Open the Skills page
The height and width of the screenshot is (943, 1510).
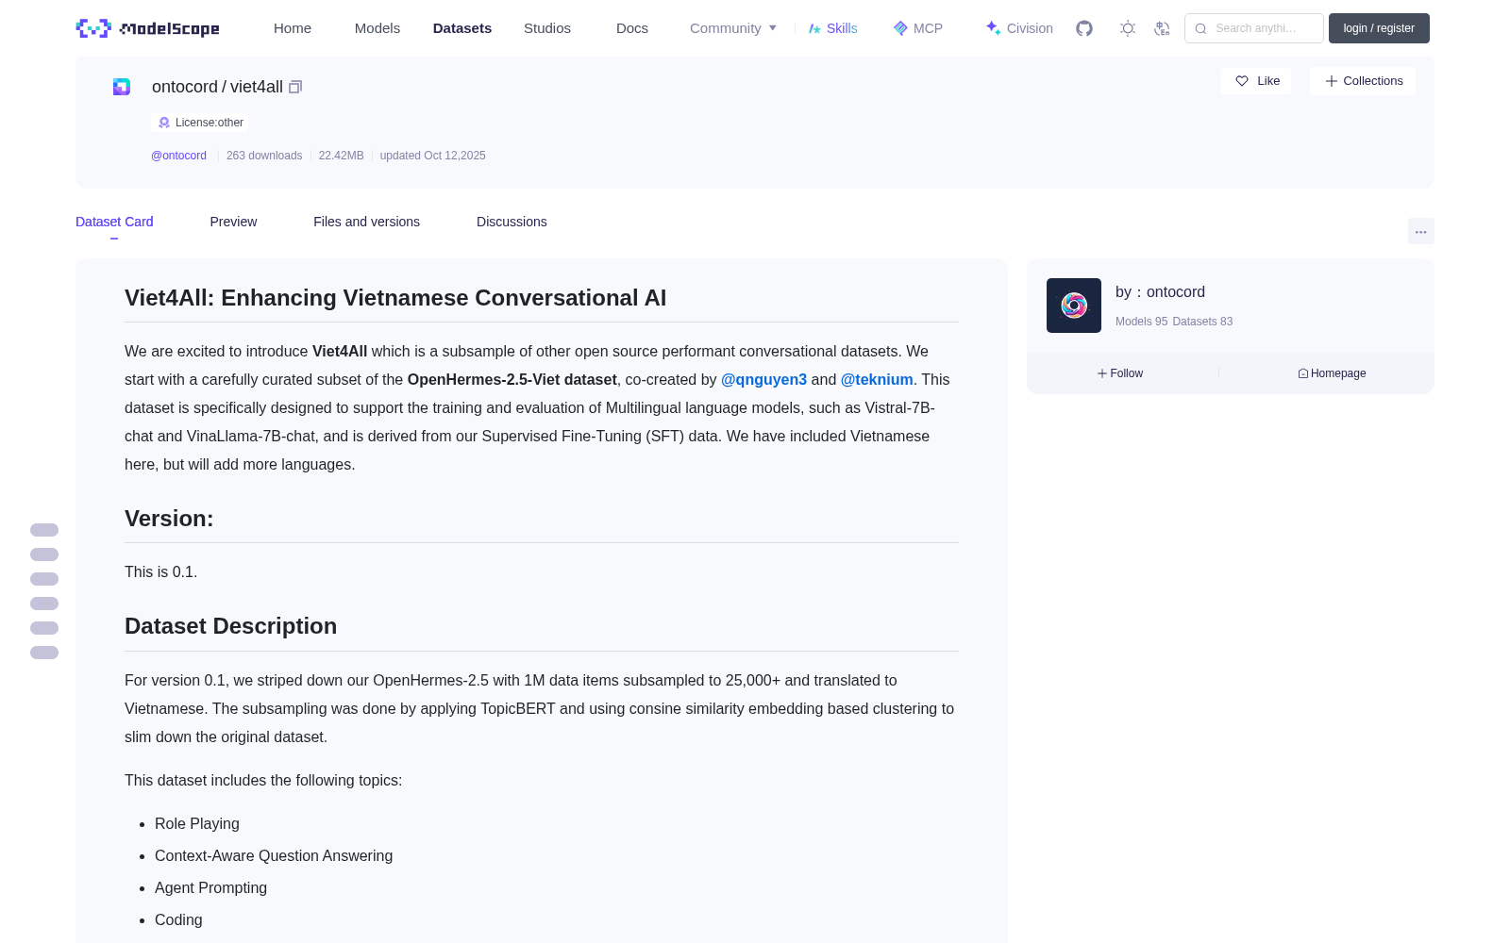coord(832,28)
